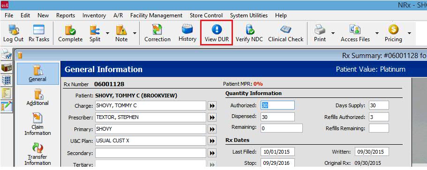Click the Original Rx date 09/30/2015
The height and width of the screenshot is (170, 427).
367,163
